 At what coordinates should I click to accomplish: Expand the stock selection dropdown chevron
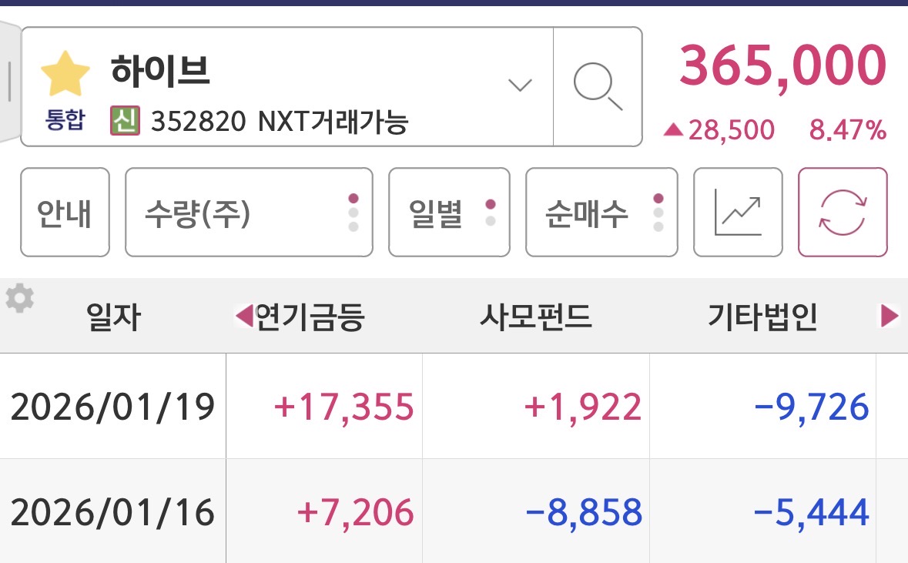tap(521, 85)
